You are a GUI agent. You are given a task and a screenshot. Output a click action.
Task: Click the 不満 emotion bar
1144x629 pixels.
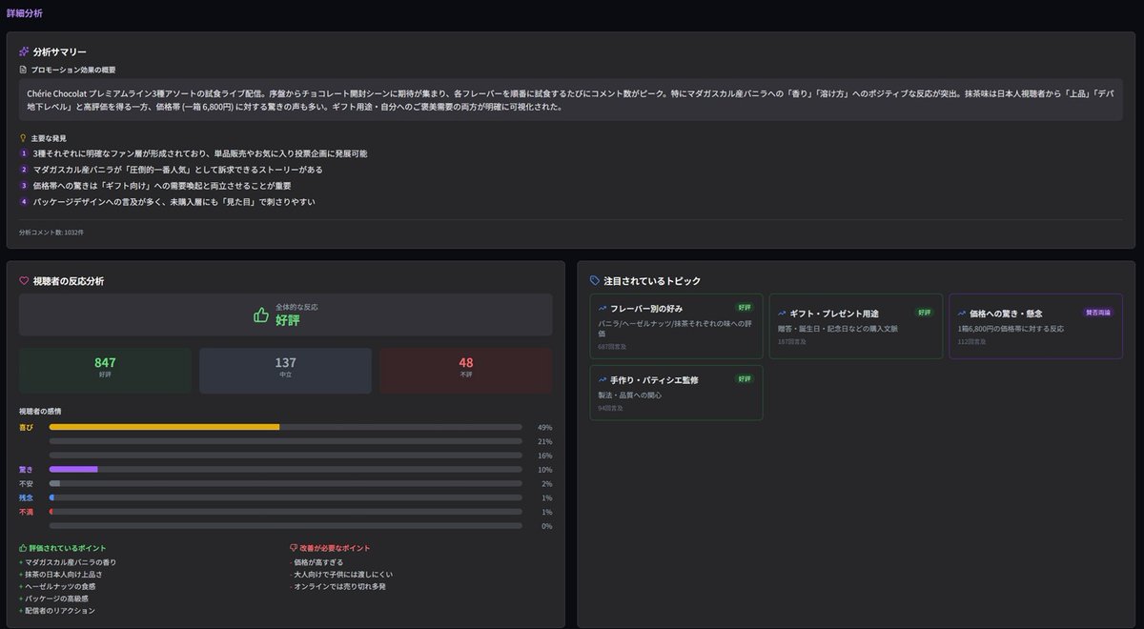285,512
